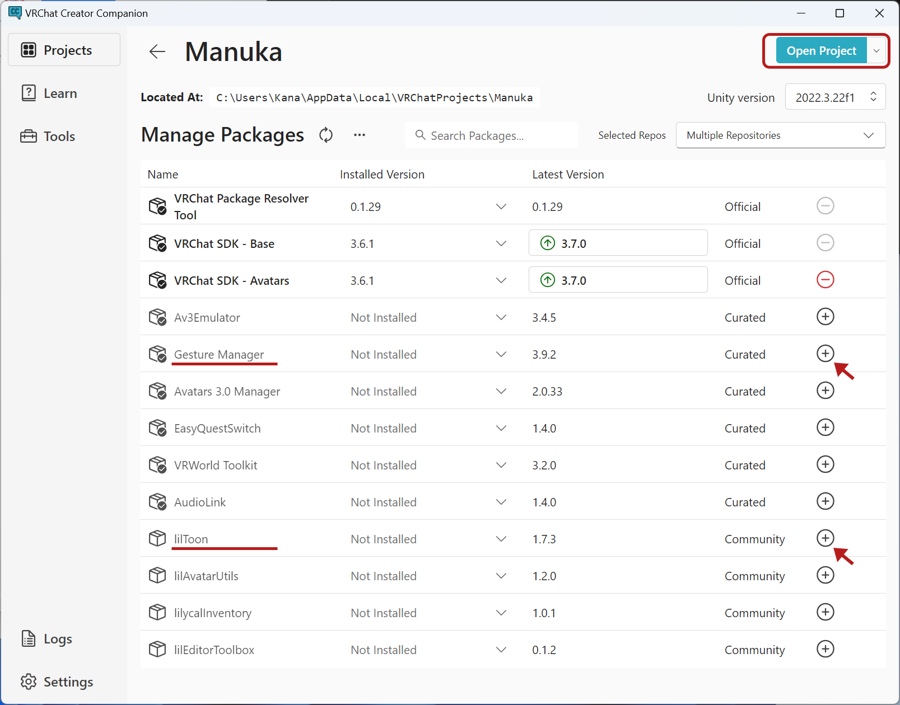
Task: Click latest version 2.0.33
Action: tap(547, 391)
